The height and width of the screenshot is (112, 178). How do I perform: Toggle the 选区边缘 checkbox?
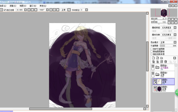click(x=5, y=10)
